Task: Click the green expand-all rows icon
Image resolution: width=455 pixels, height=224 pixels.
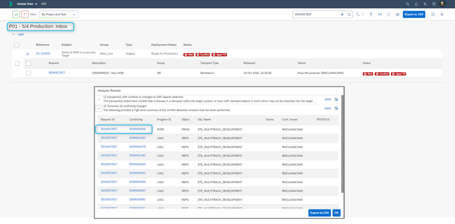Action: tap(16, 15)
